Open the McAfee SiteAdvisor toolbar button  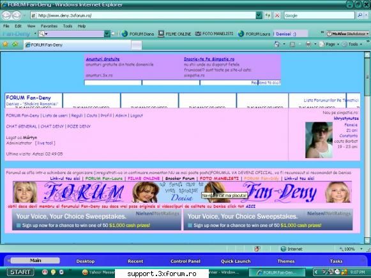click(x=347, y=34)
